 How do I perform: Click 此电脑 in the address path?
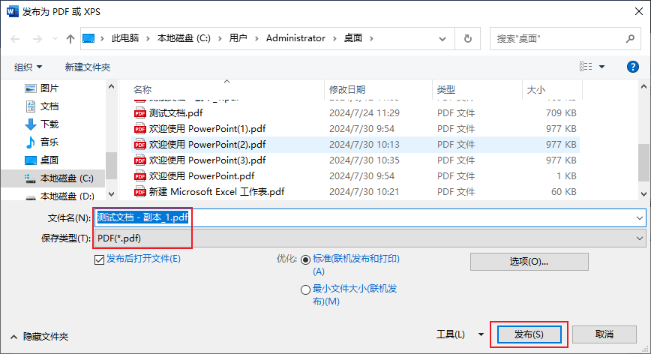coord(125,38)
